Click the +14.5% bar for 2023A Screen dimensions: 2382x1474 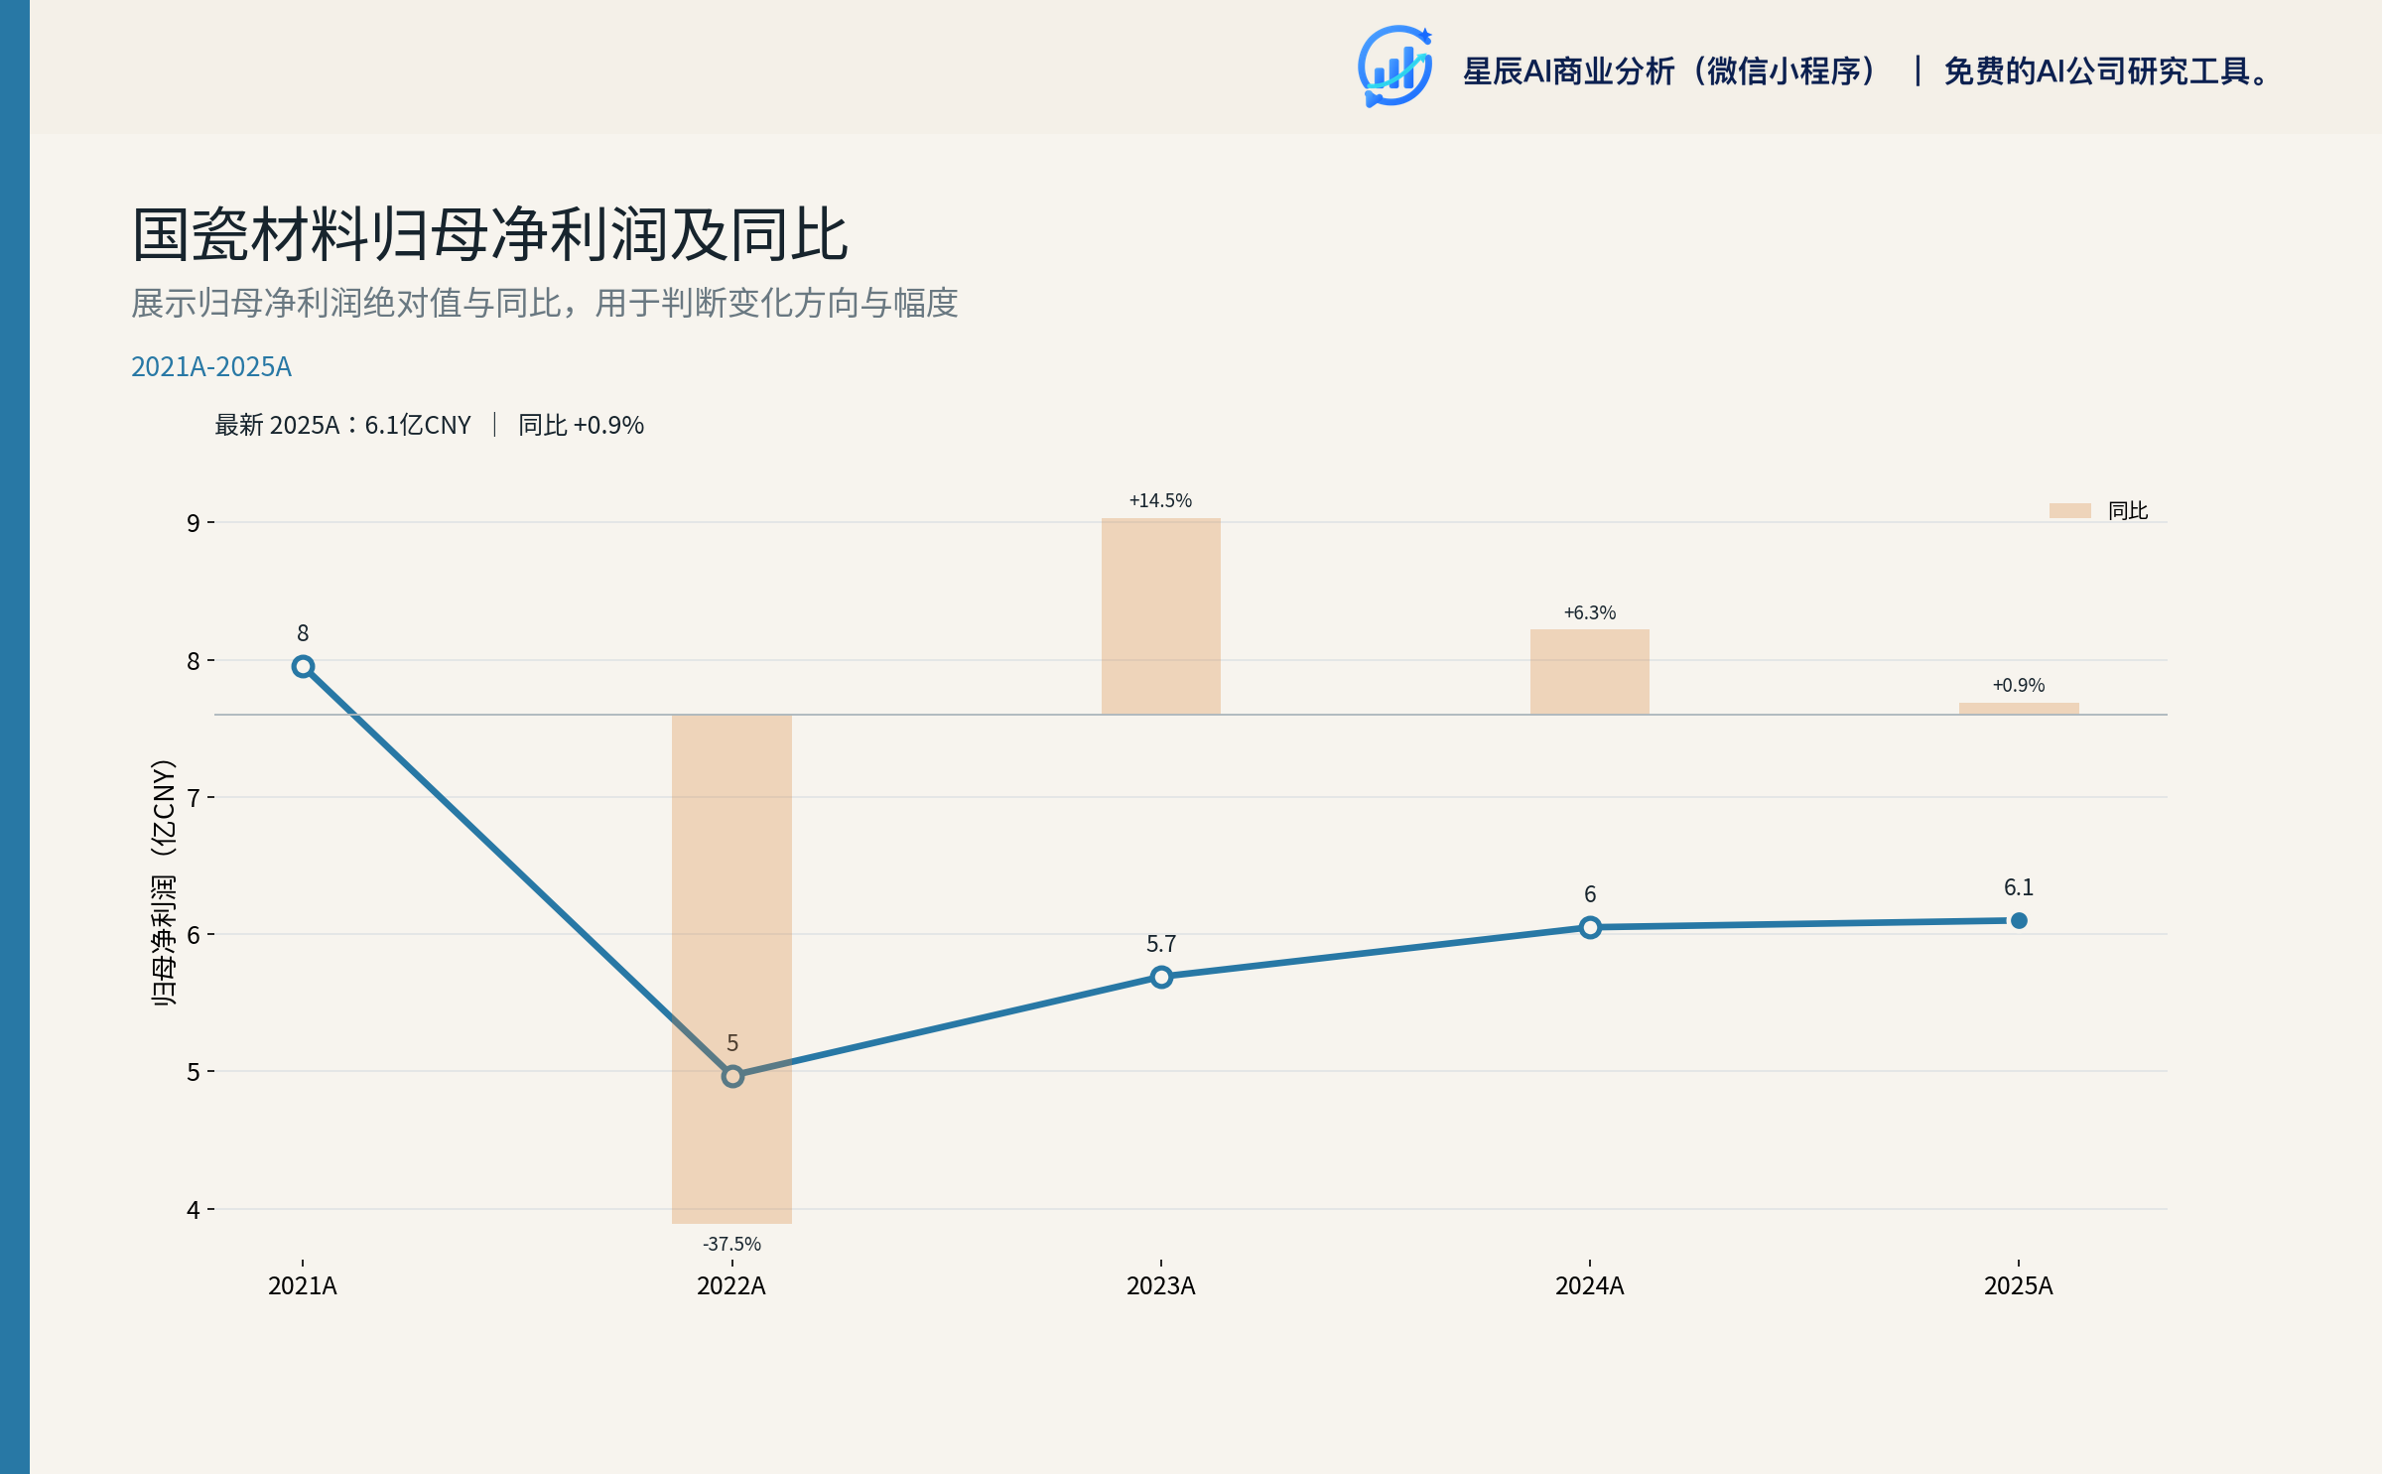1160,616
